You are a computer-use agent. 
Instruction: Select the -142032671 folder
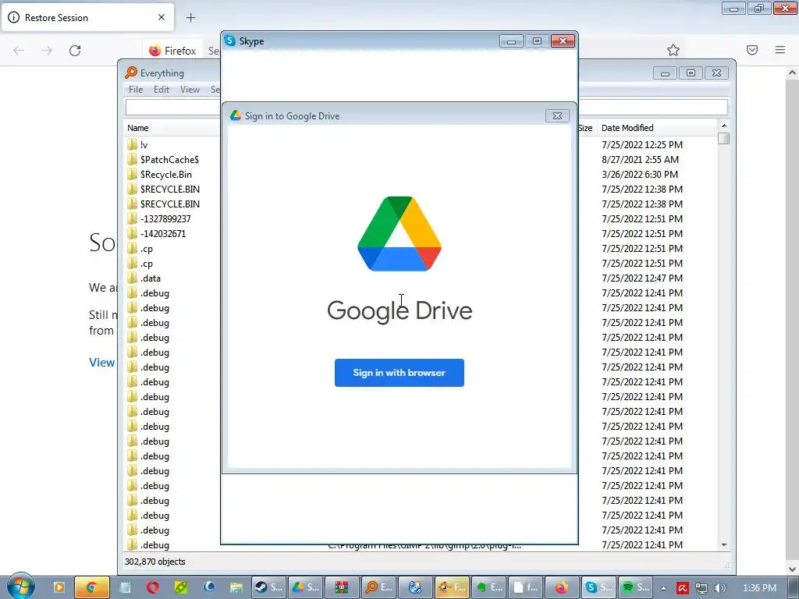coord(163,234)
